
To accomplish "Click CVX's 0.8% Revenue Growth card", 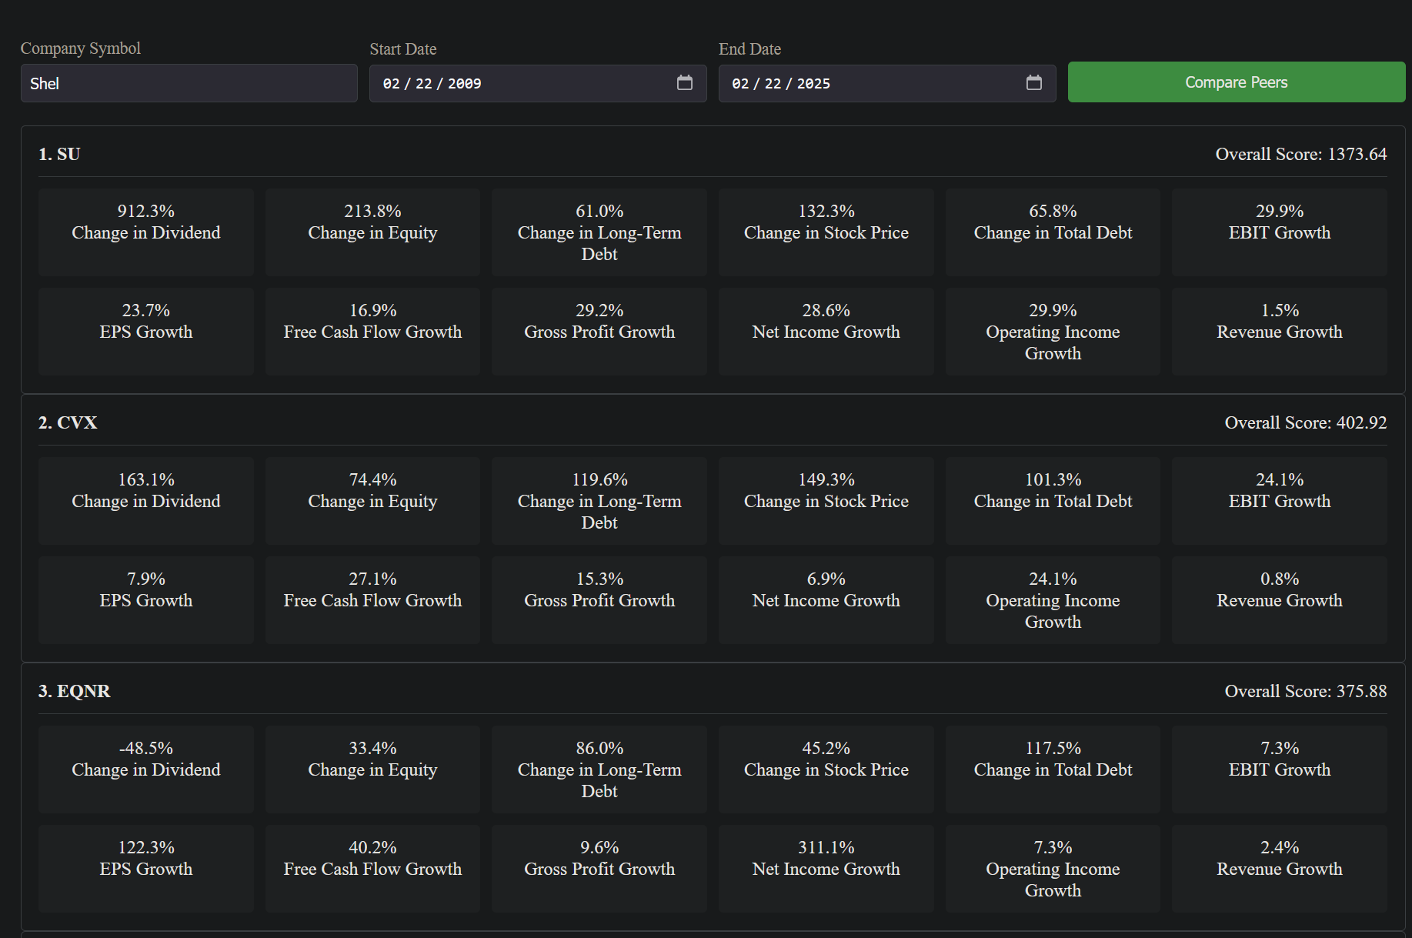I will [x=1280, y=600].
